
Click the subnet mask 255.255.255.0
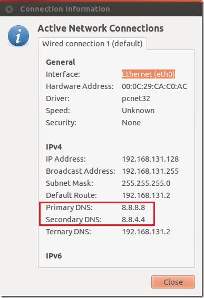(146, 183)
